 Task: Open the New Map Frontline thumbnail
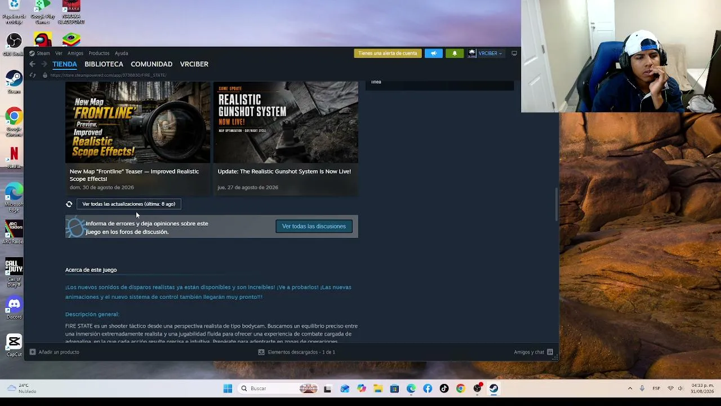(138, 122)
